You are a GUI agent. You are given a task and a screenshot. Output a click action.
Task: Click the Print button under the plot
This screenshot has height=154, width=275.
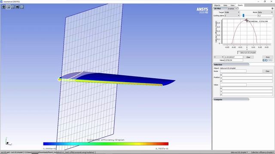pyautogui.click(x=268, y=57)
